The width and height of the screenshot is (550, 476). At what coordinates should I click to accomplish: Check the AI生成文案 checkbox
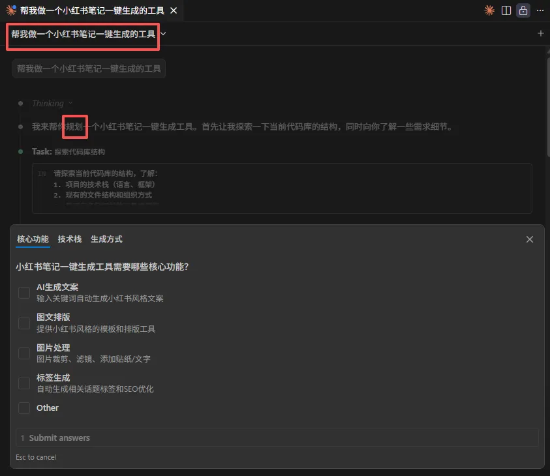[x=24, y=293]
